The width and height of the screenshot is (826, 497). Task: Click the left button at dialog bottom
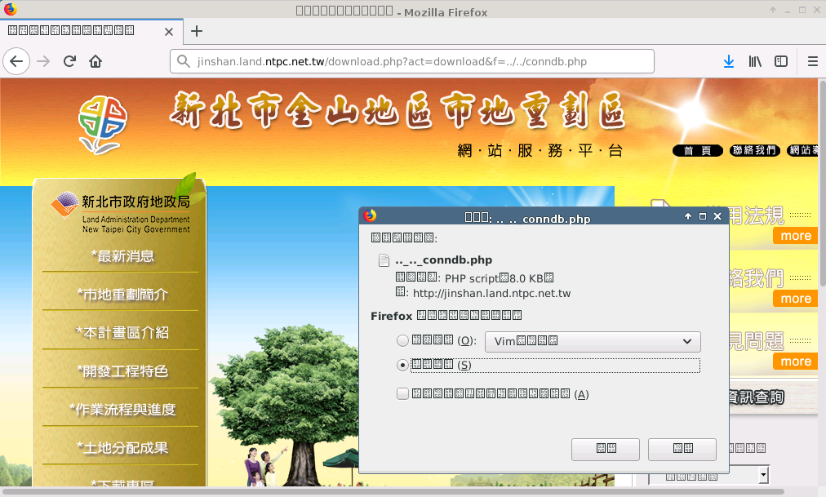pyautogui.click(x=606, y=449)
